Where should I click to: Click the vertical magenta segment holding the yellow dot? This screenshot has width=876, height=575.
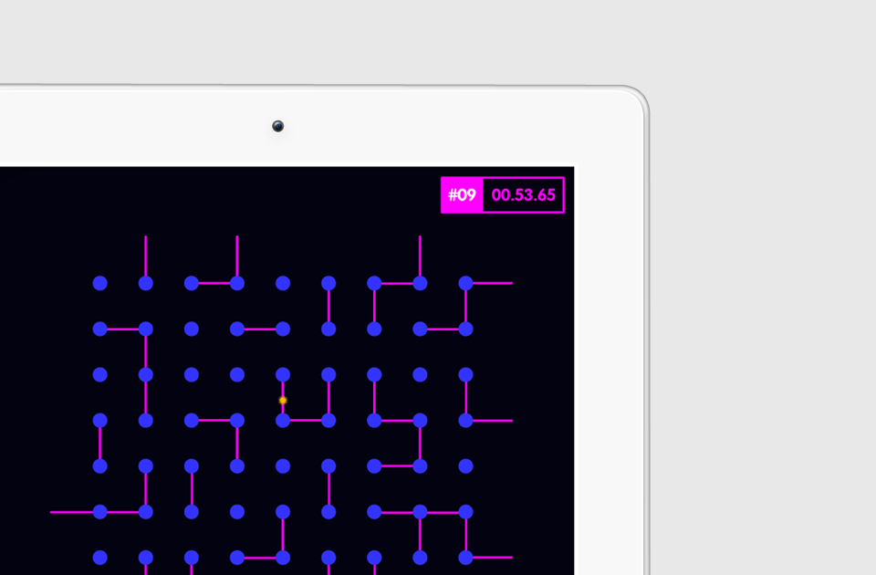(x=283, y=389)
